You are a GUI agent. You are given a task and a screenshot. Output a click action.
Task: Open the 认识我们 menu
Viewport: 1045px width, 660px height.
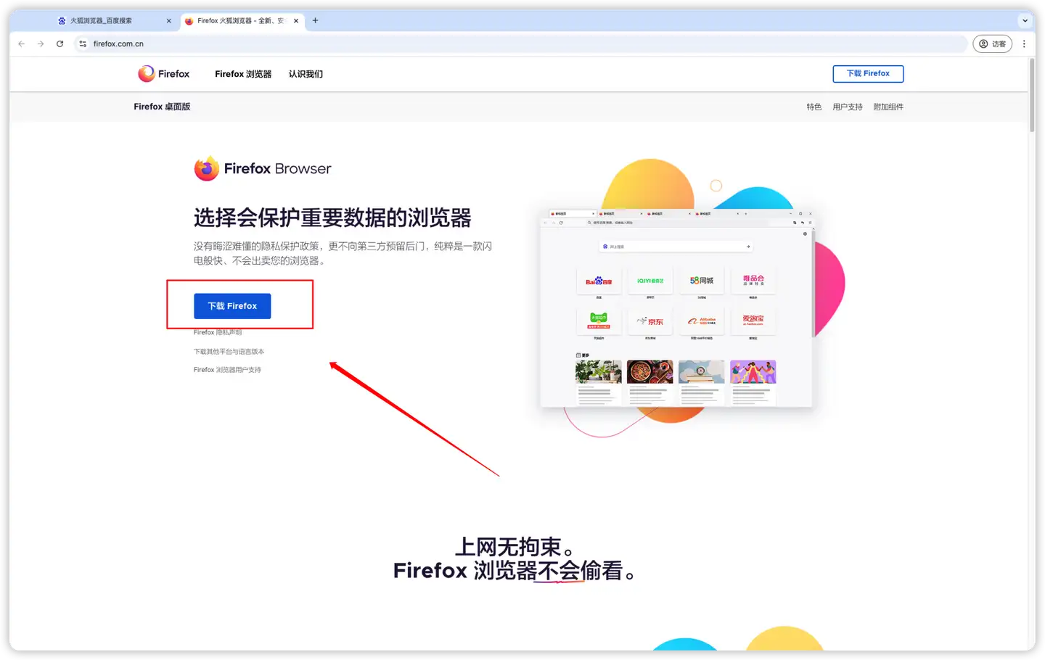[306, 74]
